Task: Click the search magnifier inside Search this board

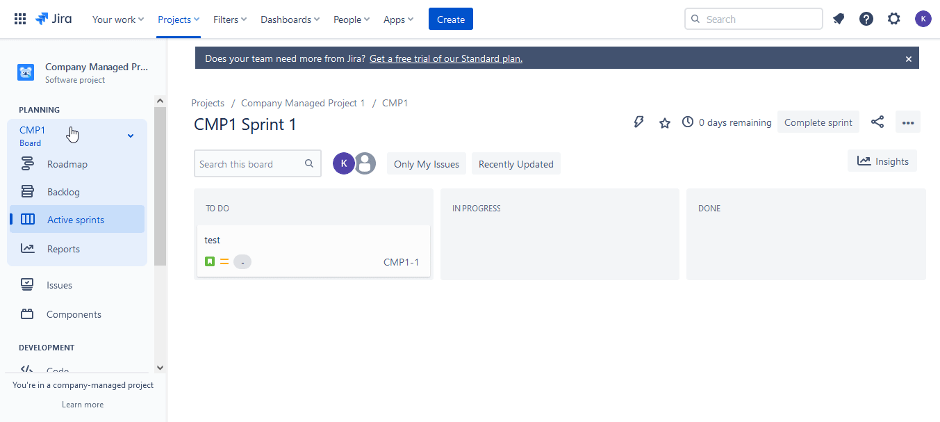Action: click(x=309, y=164)
